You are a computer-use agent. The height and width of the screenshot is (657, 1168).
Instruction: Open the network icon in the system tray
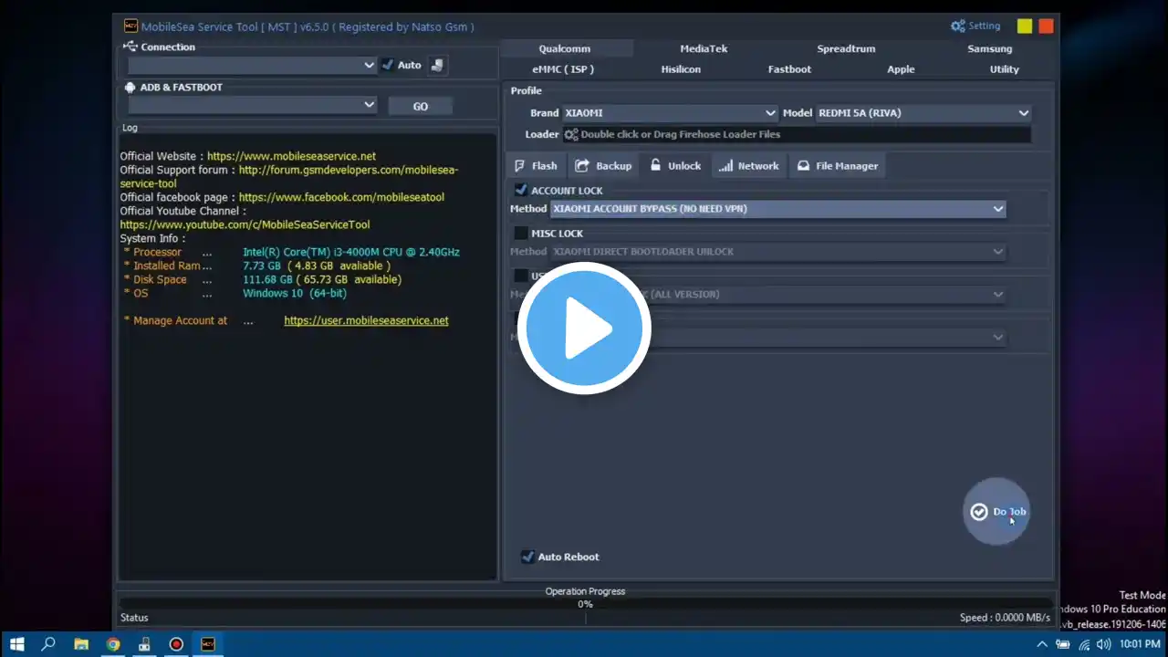(1083, 644)
